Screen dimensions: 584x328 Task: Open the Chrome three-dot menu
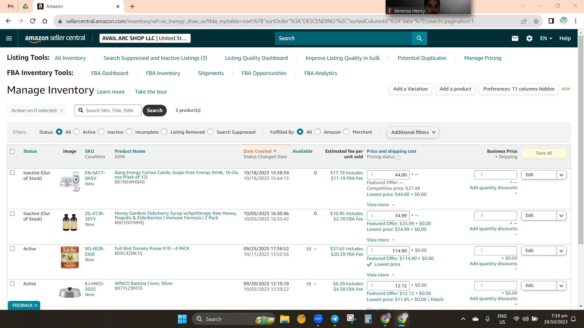tap(575, 21)
